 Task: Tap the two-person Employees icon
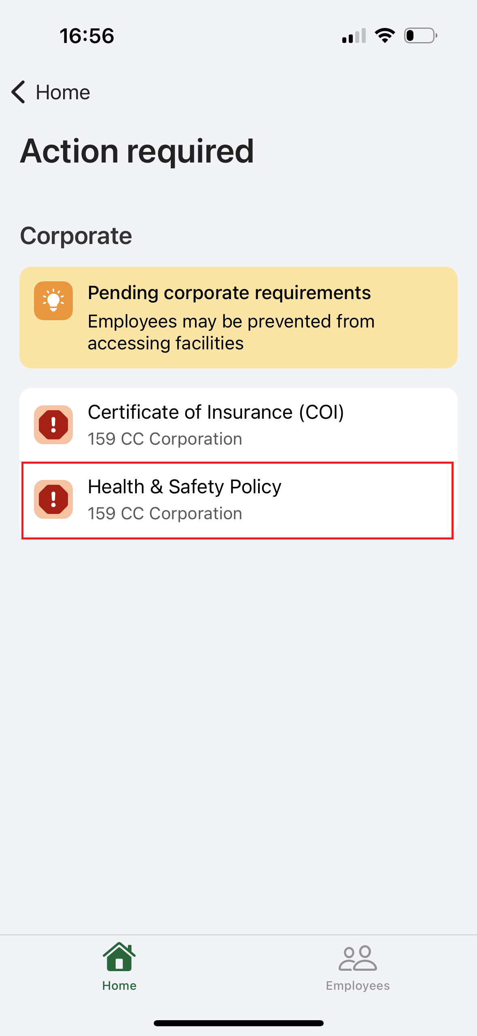358,958
